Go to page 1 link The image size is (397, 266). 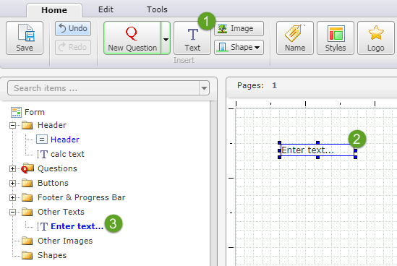(275, 85)
